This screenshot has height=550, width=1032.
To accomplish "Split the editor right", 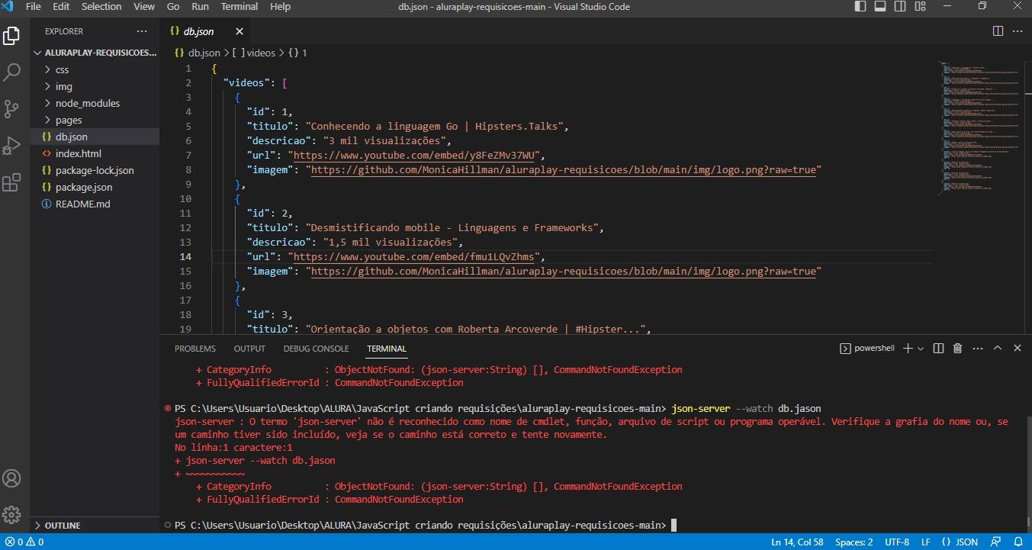I will point(998,31).
